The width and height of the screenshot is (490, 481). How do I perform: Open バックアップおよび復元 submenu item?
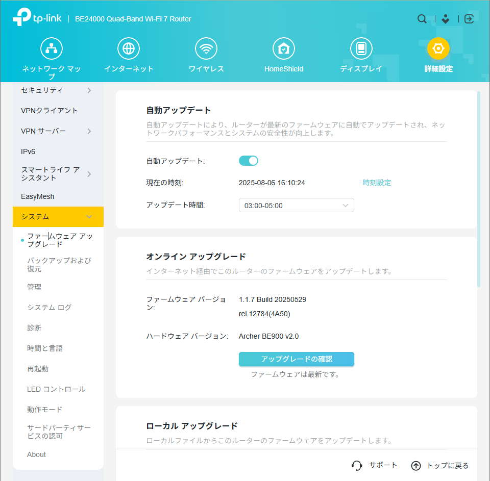(x=59, y=265)
